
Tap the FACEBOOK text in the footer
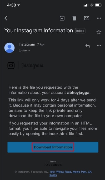(x=53, y=165)
